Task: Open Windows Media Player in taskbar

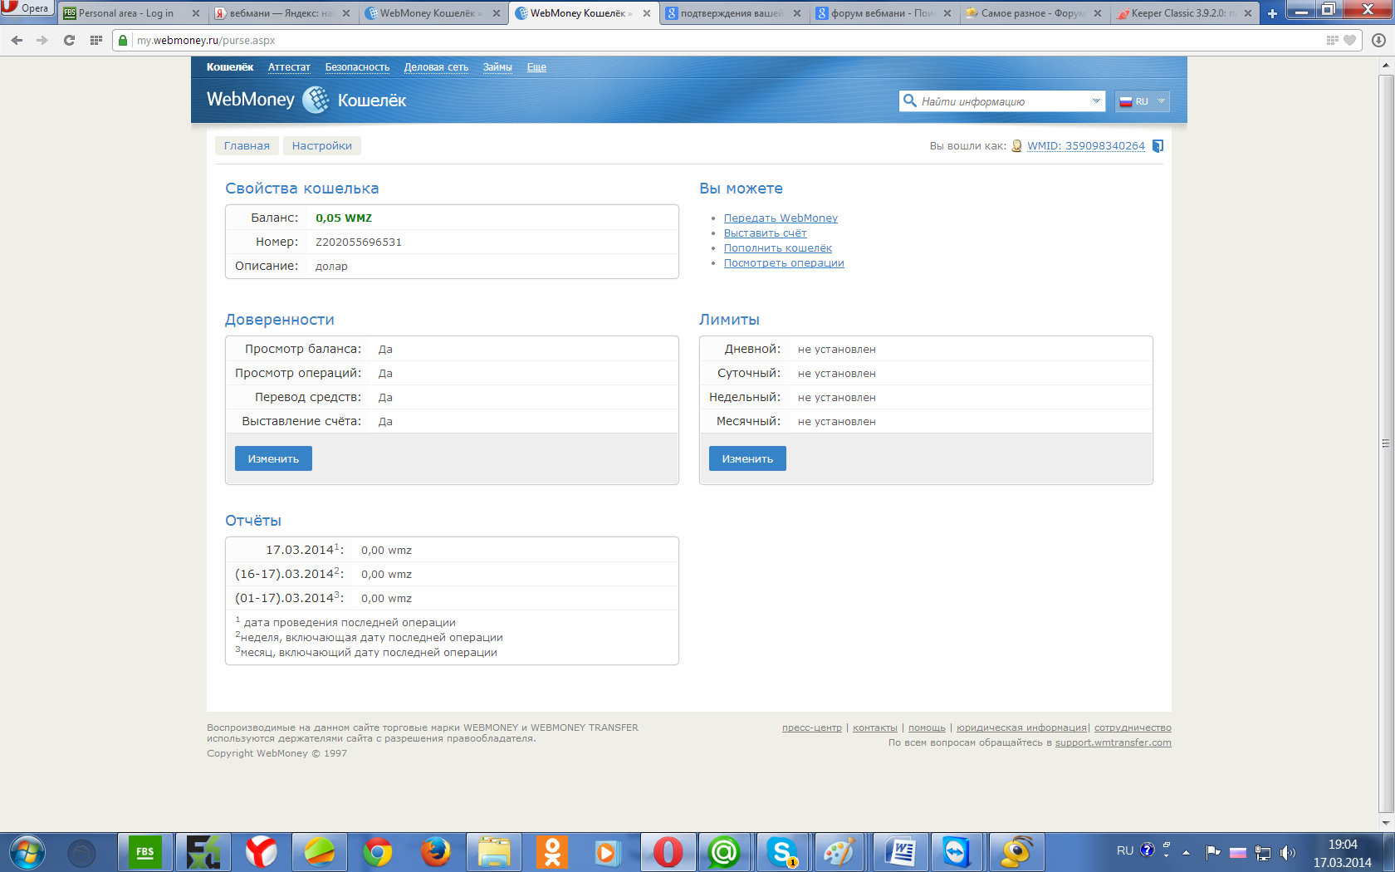Action: 608,852
